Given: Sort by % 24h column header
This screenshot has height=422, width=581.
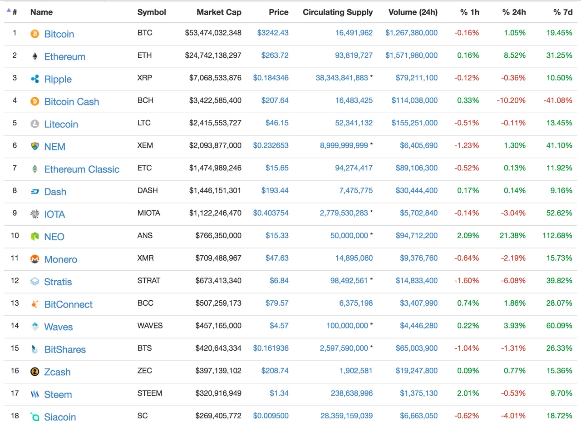Looking at the screenshot, I should (x=514, y=12).
